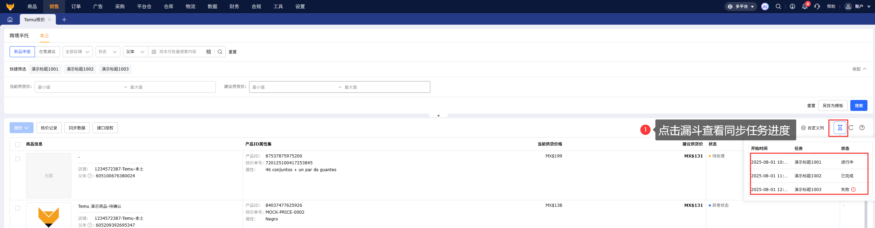
Task: Collapse the filter panel arrow handle
Action: click(x=439, y=115)
